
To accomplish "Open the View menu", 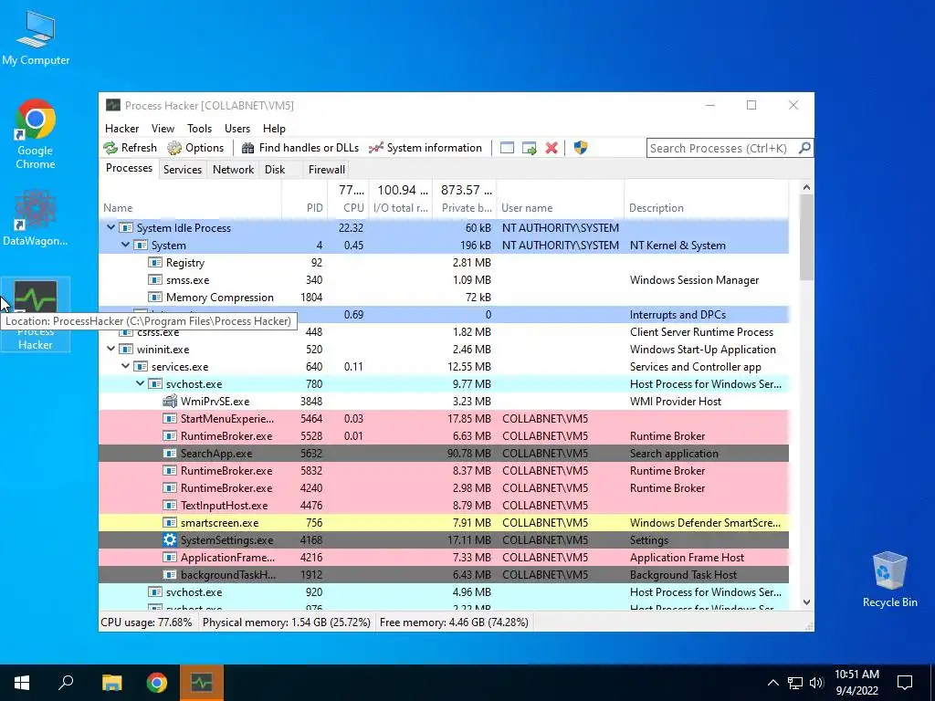I will tap(163, 129).
